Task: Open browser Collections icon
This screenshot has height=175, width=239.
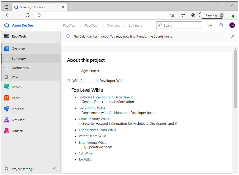Action: [193, 15]
